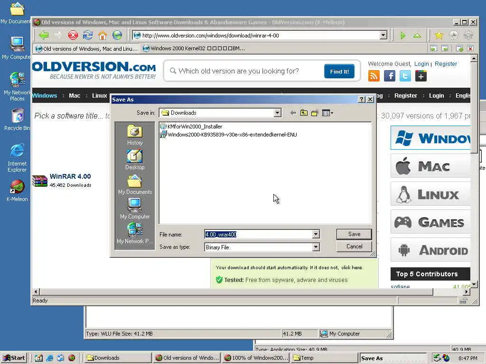The height and width of the screenshot is (364, 486).
Task: Open the Windows menu item on site navbar
Action: pyautogui.click(x=45, y=96)
